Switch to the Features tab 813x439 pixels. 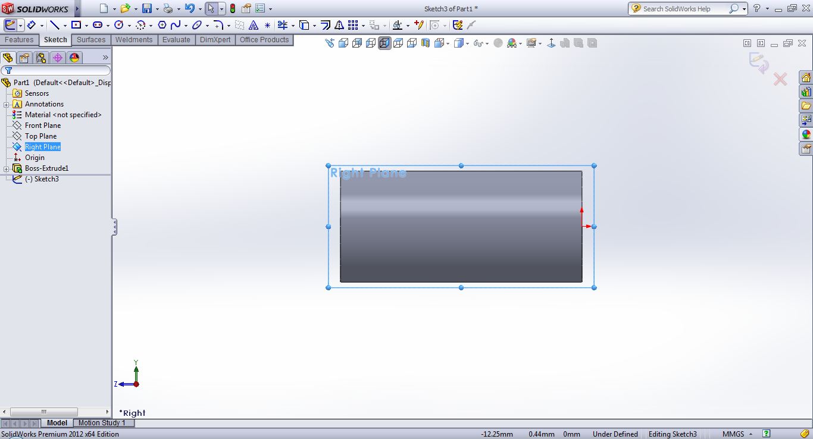click(19, 40)
